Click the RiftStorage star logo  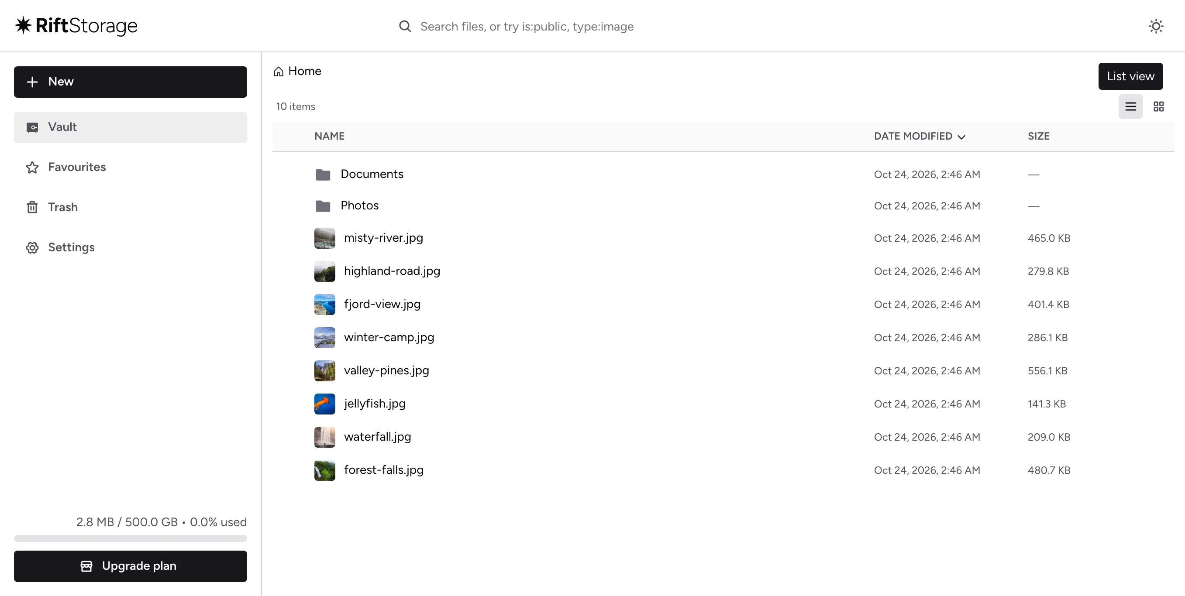tap(23, 25)
